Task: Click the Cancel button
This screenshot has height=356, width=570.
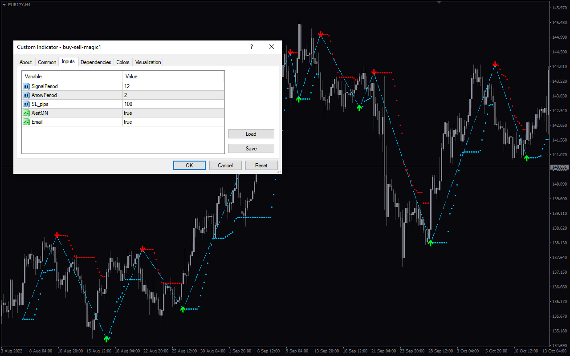Action: point(225,166)
